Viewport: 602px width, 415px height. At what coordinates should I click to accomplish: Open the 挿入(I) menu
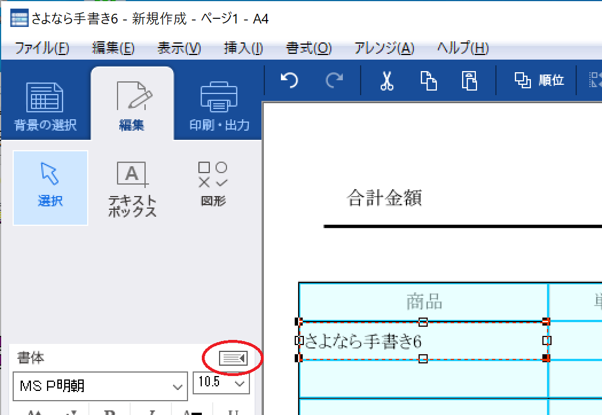coord(244,49)
